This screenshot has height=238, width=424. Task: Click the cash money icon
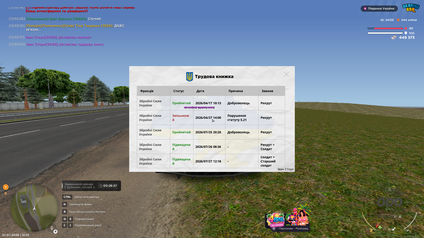(394, 38)
